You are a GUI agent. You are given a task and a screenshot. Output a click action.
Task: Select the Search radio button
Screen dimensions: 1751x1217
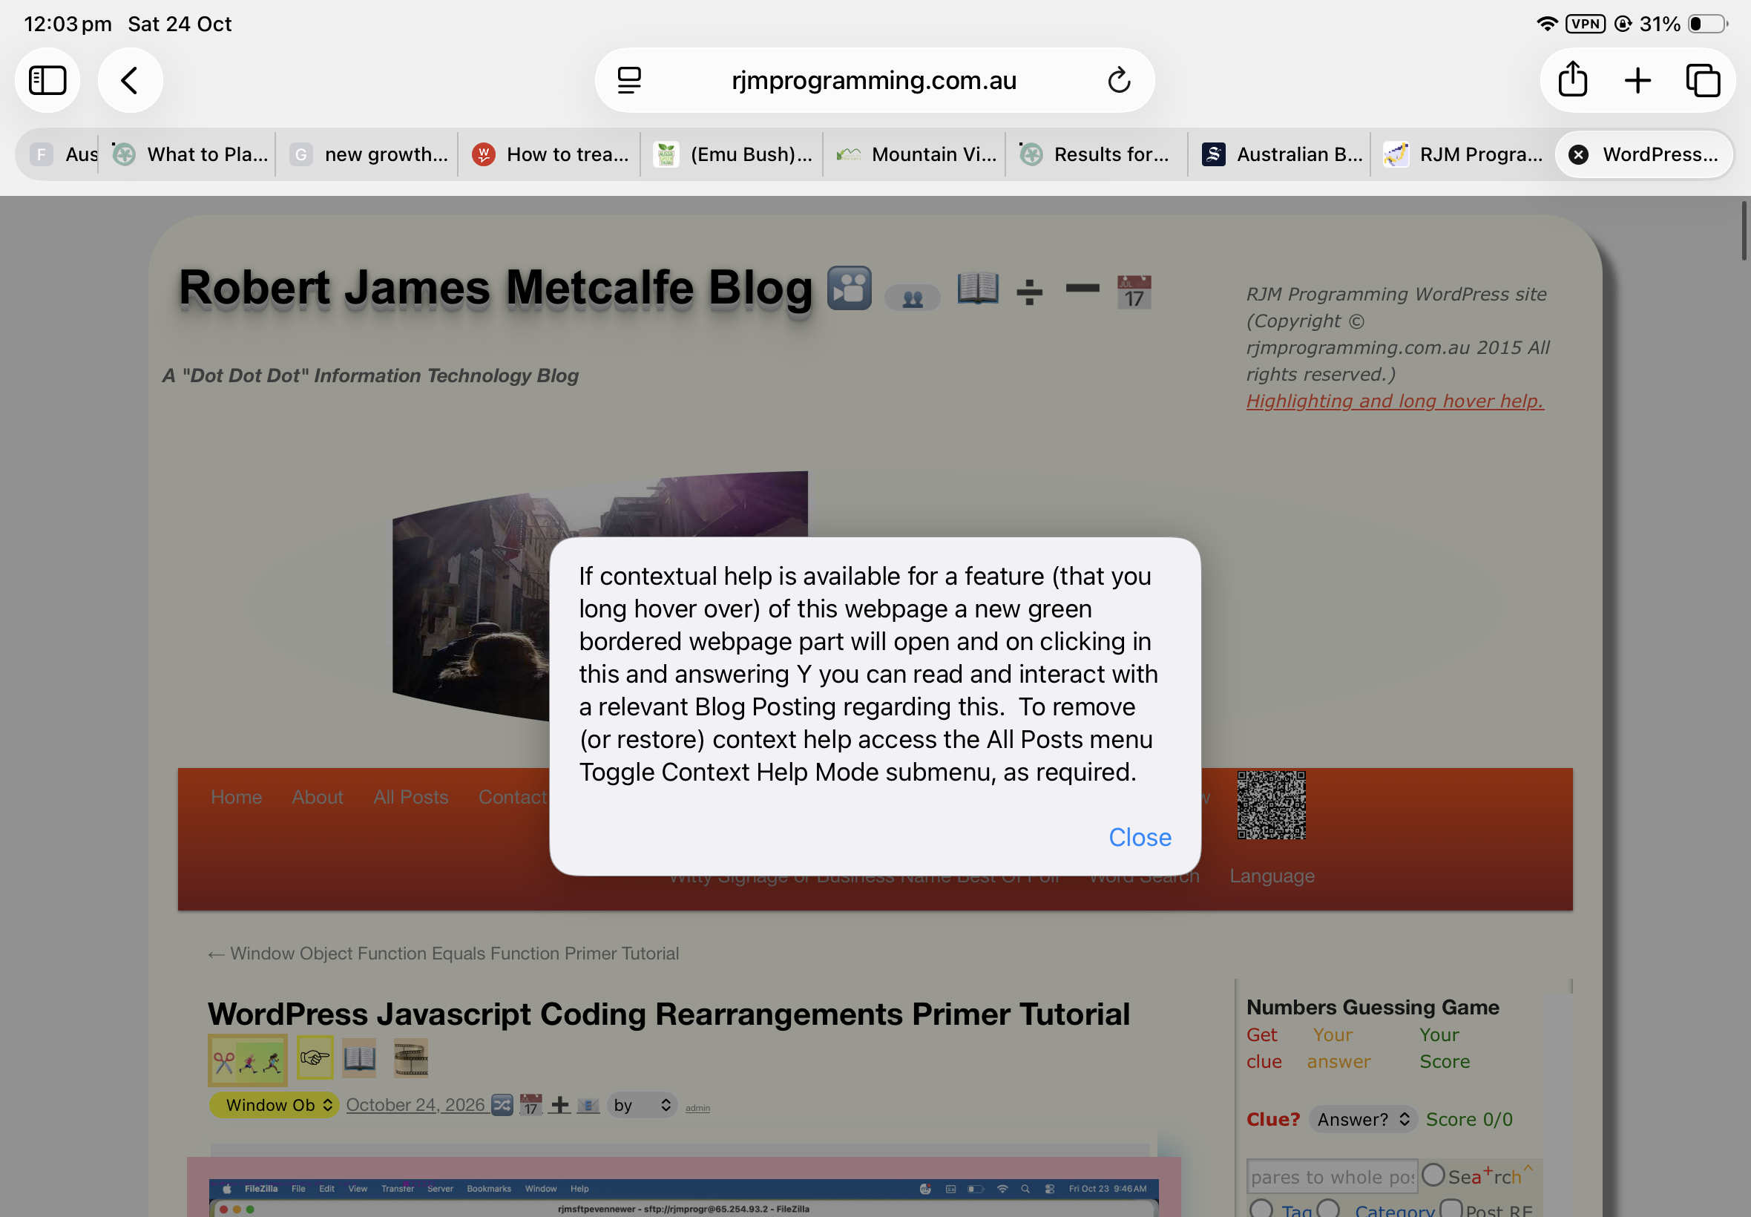point(1433,1175)
